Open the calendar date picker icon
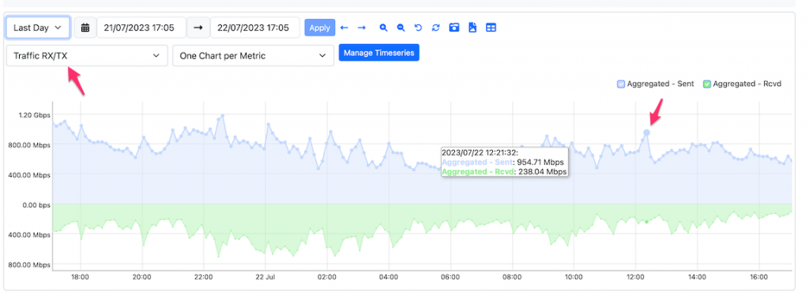This screenshot has height=295, width=809. tap(85, 28)
